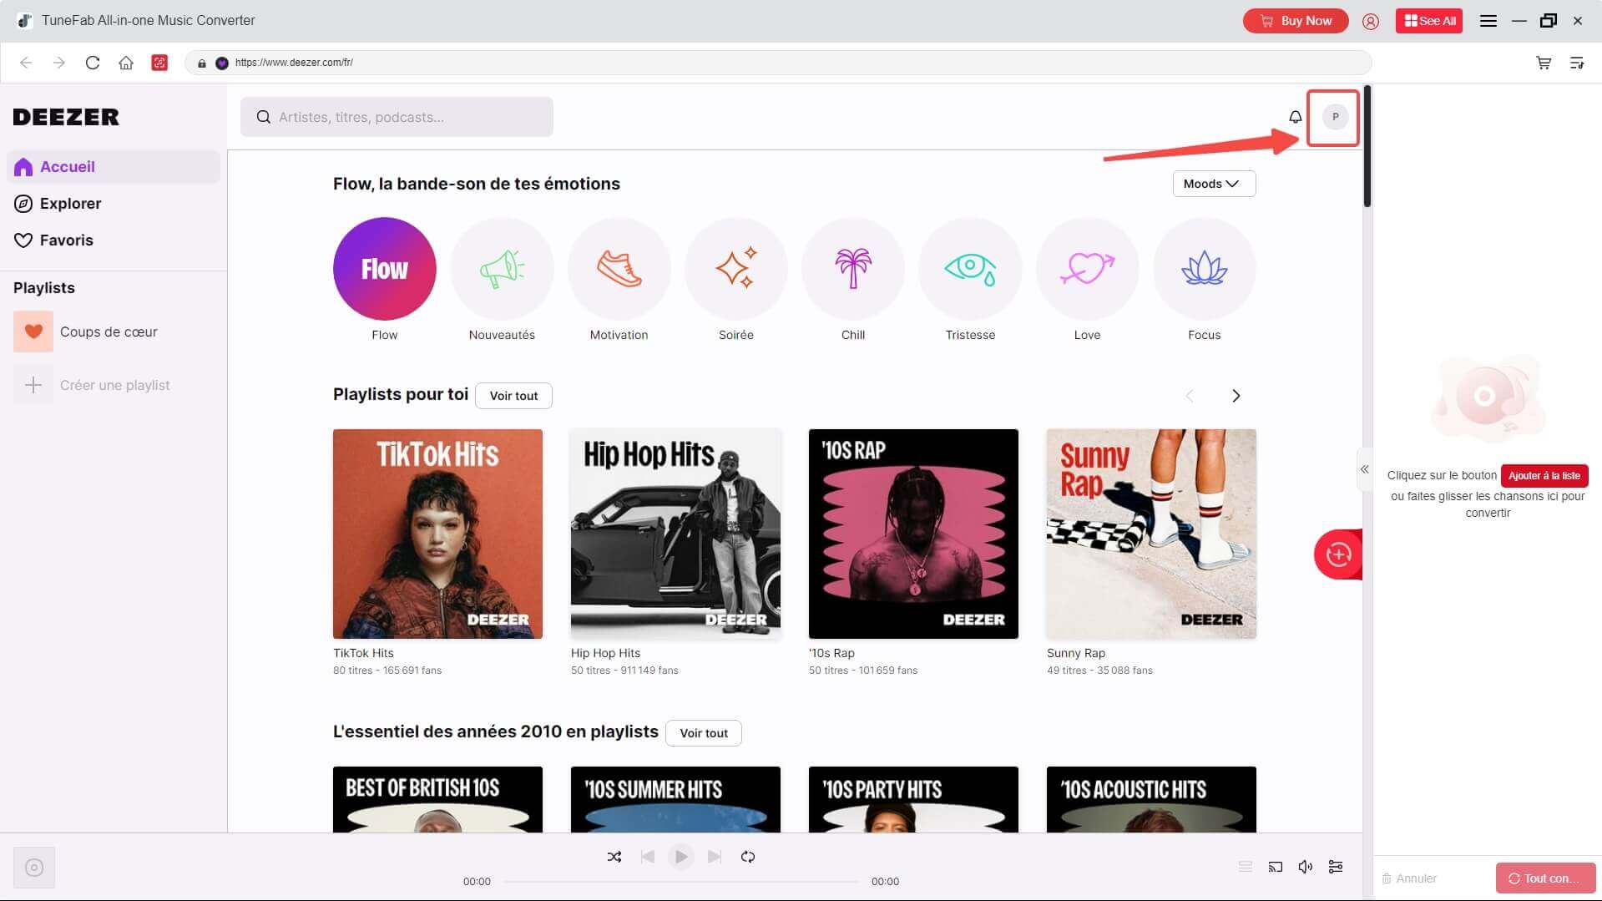Screen dimensions: 1602x901
Task: Start the Flow mood
Action: click(x=385, y=269)
